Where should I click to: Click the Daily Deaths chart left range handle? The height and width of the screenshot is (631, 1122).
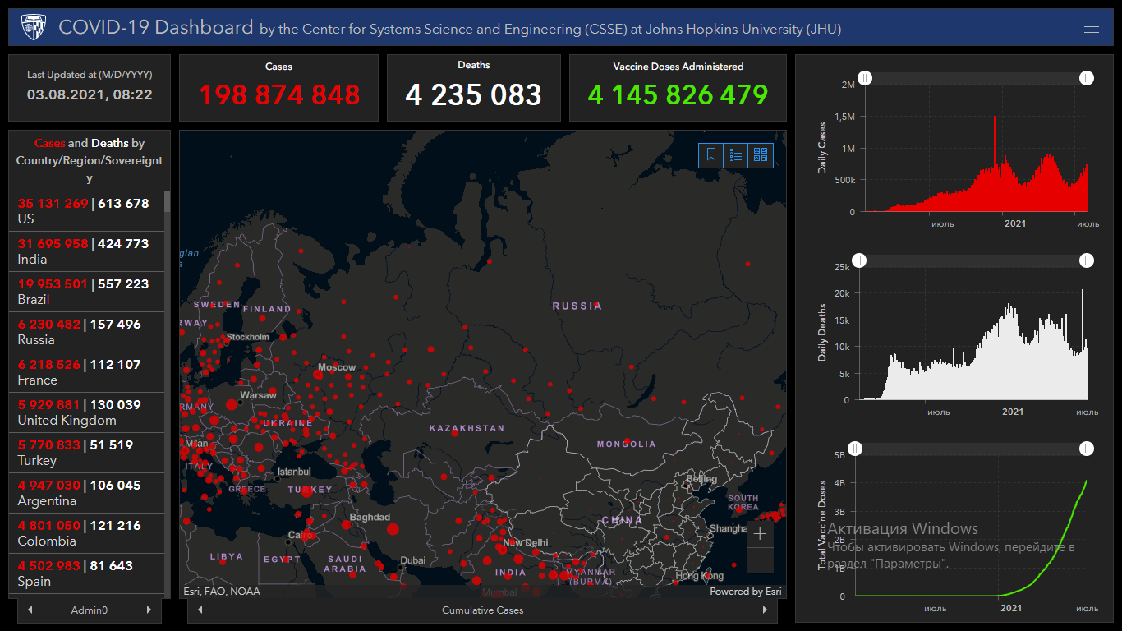[858, 260]
